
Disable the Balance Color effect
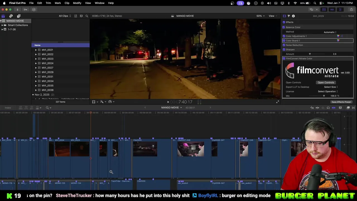[284, 27]
